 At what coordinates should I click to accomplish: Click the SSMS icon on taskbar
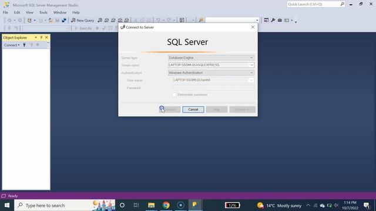(195, 205)
